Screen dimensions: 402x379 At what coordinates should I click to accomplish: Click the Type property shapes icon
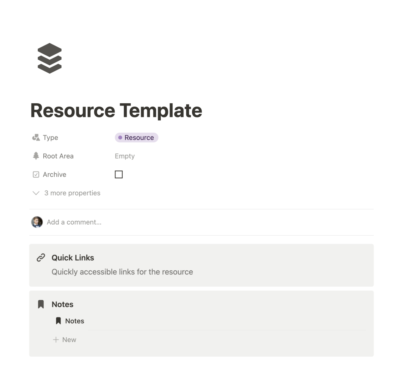(36, 138)
